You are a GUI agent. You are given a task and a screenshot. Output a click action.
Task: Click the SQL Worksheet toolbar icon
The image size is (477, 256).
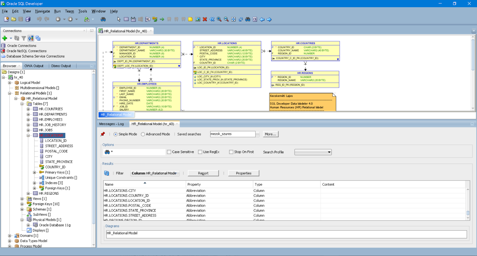(87, 19)
